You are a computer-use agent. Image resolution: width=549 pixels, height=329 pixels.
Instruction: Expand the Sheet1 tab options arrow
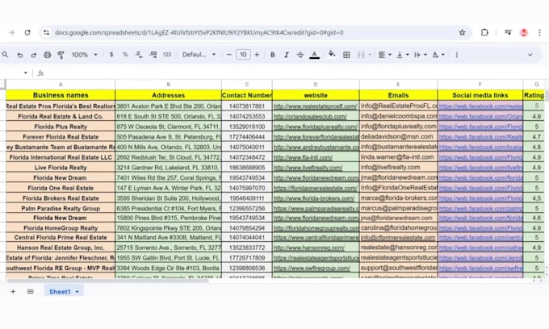(78, 292)
